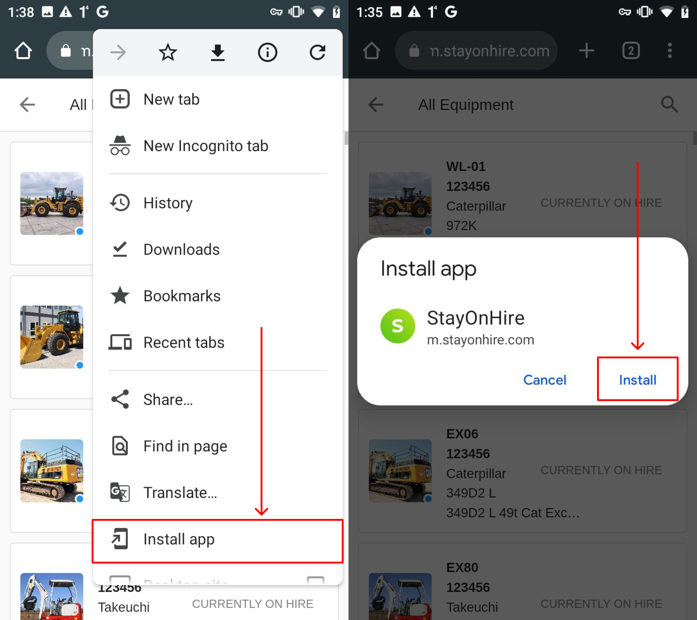
Task: Tap the StayOnHire app name in dialog
Action: tap(475, 318)
